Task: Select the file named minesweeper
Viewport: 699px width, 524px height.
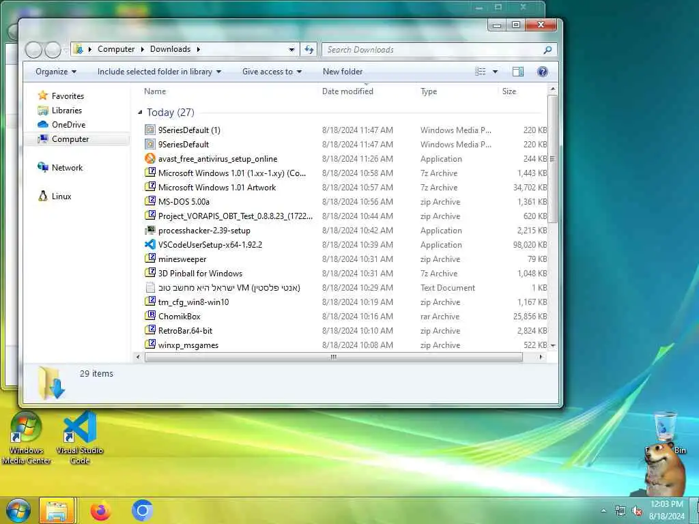Action: pyautogui.click(x=182, y=259)
